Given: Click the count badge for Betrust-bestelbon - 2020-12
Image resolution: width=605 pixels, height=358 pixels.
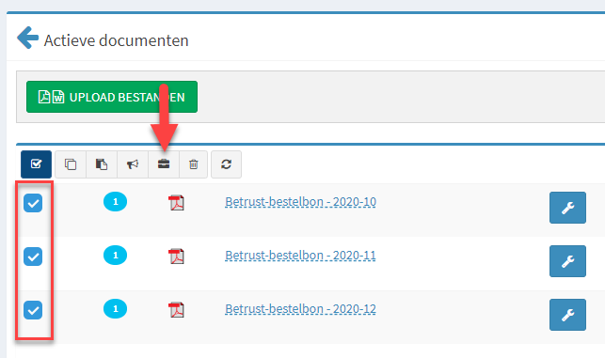Looking at the screenshot, I should (x=115, y=309).
